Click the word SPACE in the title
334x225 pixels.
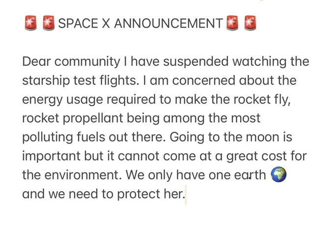point(78,23)
